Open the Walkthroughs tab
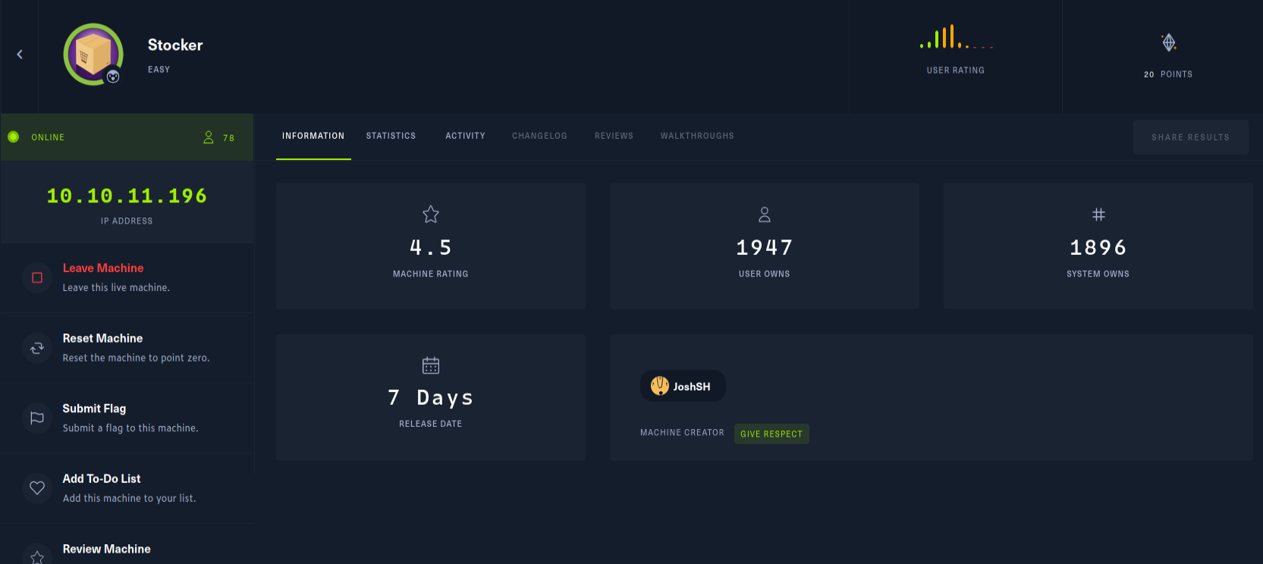Image resolution: width=1263 pixels, height=564 pixels. (697, 136)
